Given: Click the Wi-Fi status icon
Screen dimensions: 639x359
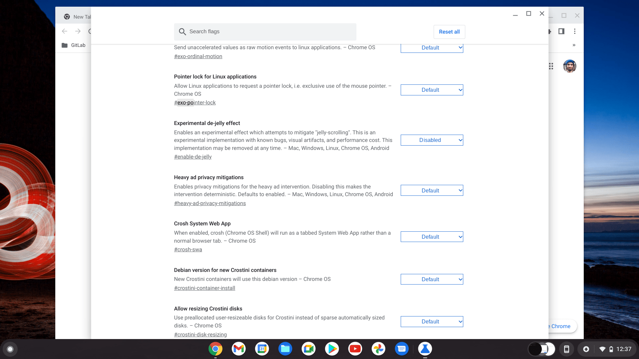Looking at the screenshot, I should pos(602,349).
